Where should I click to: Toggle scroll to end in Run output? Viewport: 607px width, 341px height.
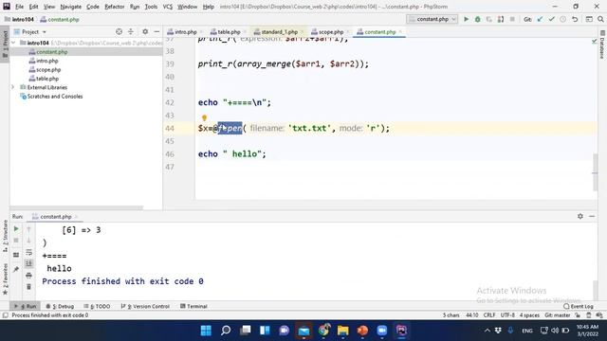pyautogui.click(x=29, y=263)
